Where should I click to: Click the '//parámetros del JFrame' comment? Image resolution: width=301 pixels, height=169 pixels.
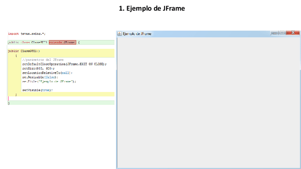43,60
